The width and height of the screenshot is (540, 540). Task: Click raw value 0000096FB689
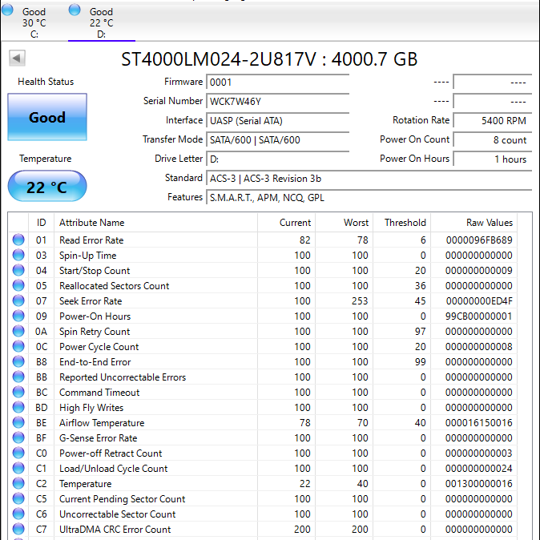[x=479, y=240]
